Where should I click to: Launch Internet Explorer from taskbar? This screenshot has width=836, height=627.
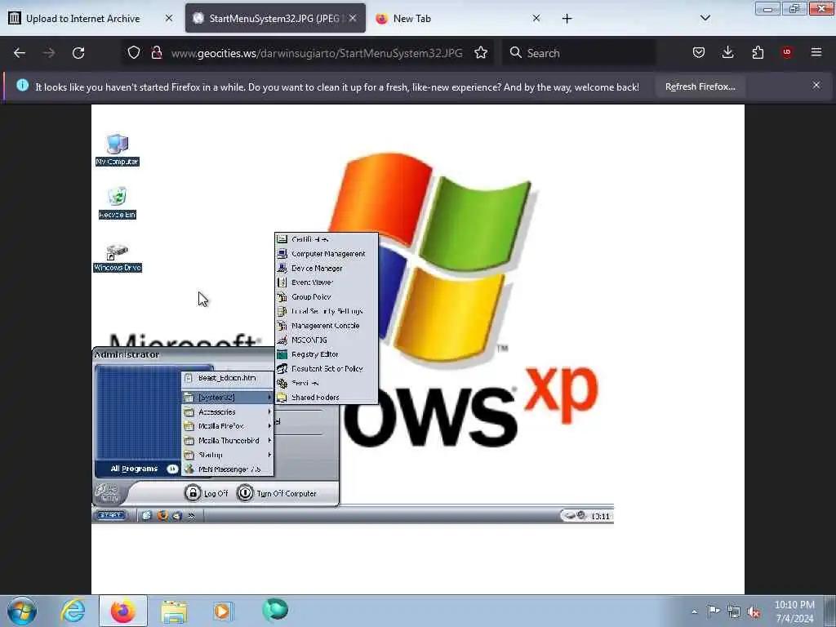[73, 611]
